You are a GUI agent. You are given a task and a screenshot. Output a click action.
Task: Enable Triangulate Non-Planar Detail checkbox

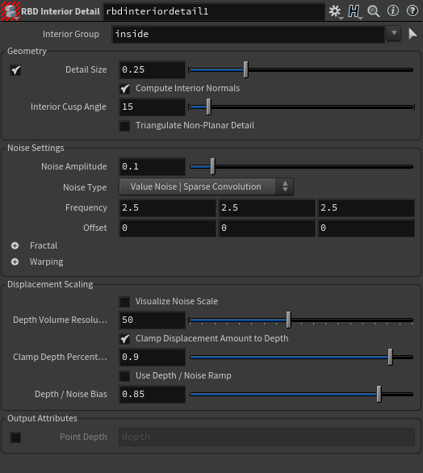click(124, 126)
